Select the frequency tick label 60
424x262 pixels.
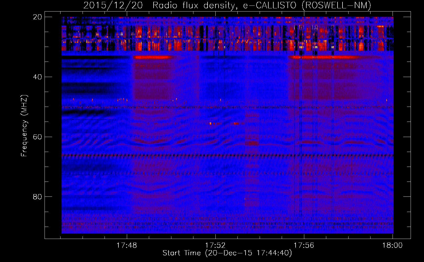[x=37, y=137]
